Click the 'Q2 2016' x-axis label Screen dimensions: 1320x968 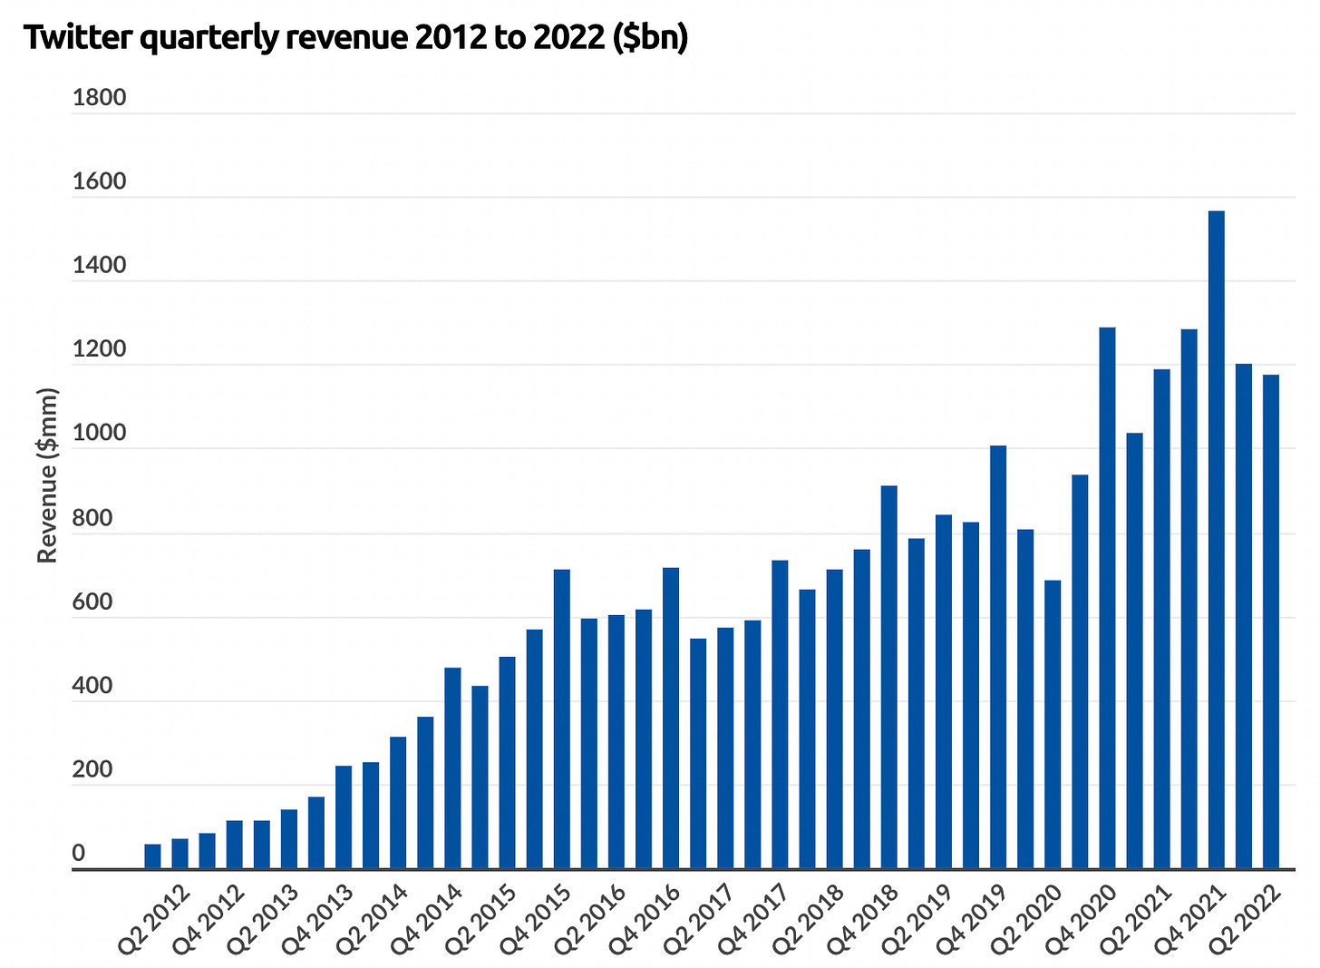pos(590,918)
